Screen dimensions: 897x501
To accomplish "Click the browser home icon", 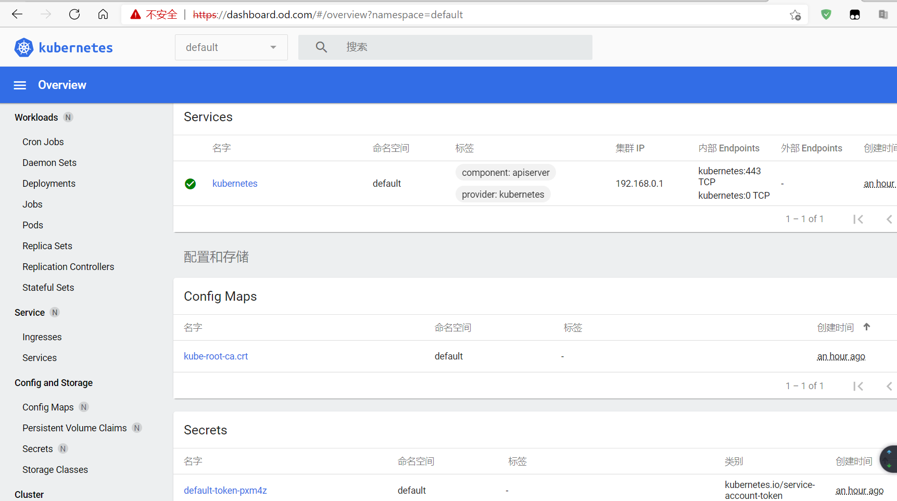I will (103, 15).
